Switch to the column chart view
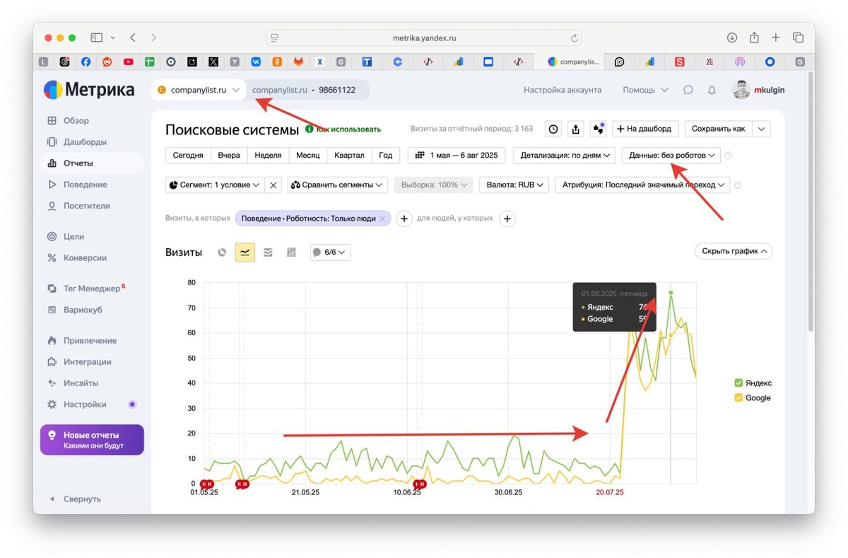Screen dimensions: 848x558 click(x=291, y=252)
